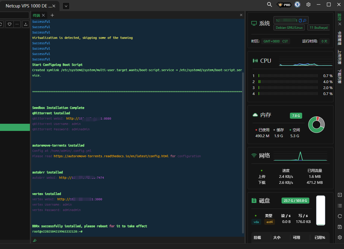This screenshot has width=344, height=249.
Task: Open the 下载列表 sidebar tab
Action: click(340, 76)
